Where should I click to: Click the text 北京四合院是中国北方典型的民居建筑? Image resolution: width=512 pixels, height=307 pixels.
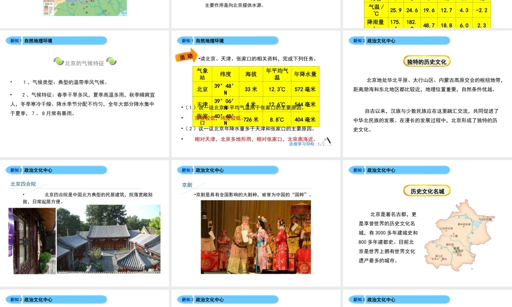[x=88, y=198]
